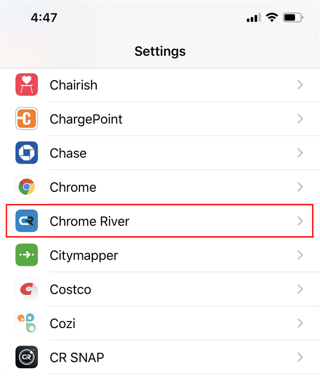
Task: Open Chairish settings via its chevron
Action: (300, 85)
